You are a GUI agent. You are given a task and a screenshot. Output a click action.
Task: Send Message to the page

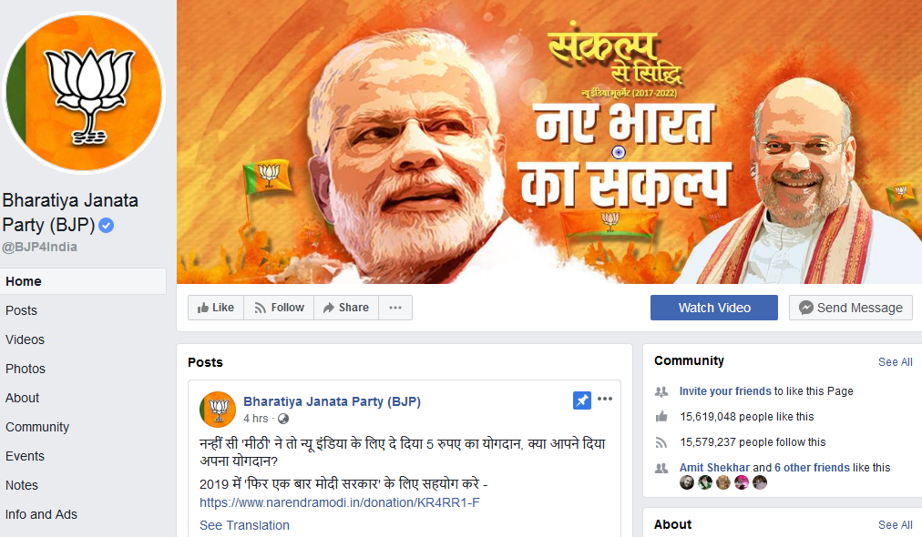point(851,308)
